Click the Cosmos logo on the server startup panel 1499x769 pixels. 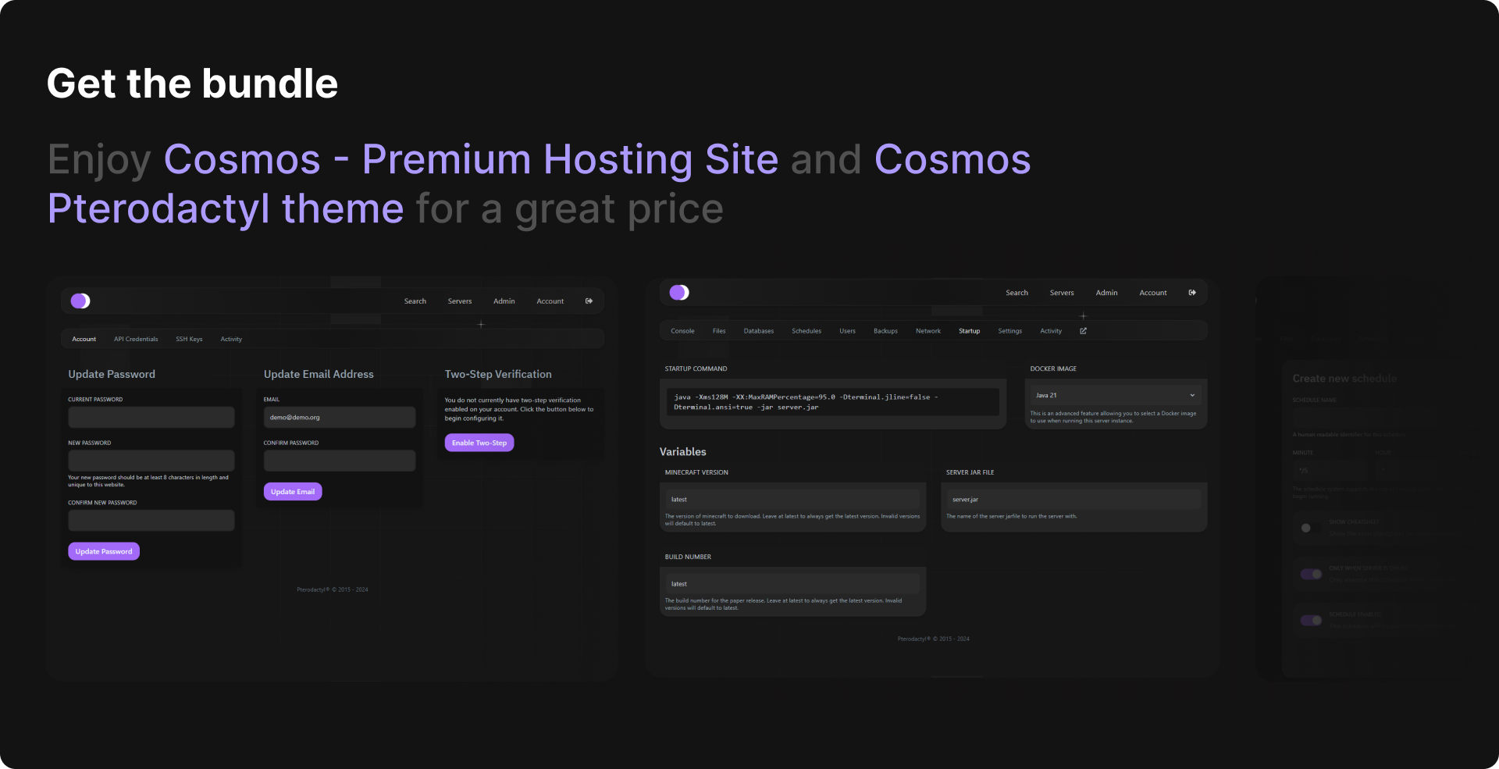point(679,293)
